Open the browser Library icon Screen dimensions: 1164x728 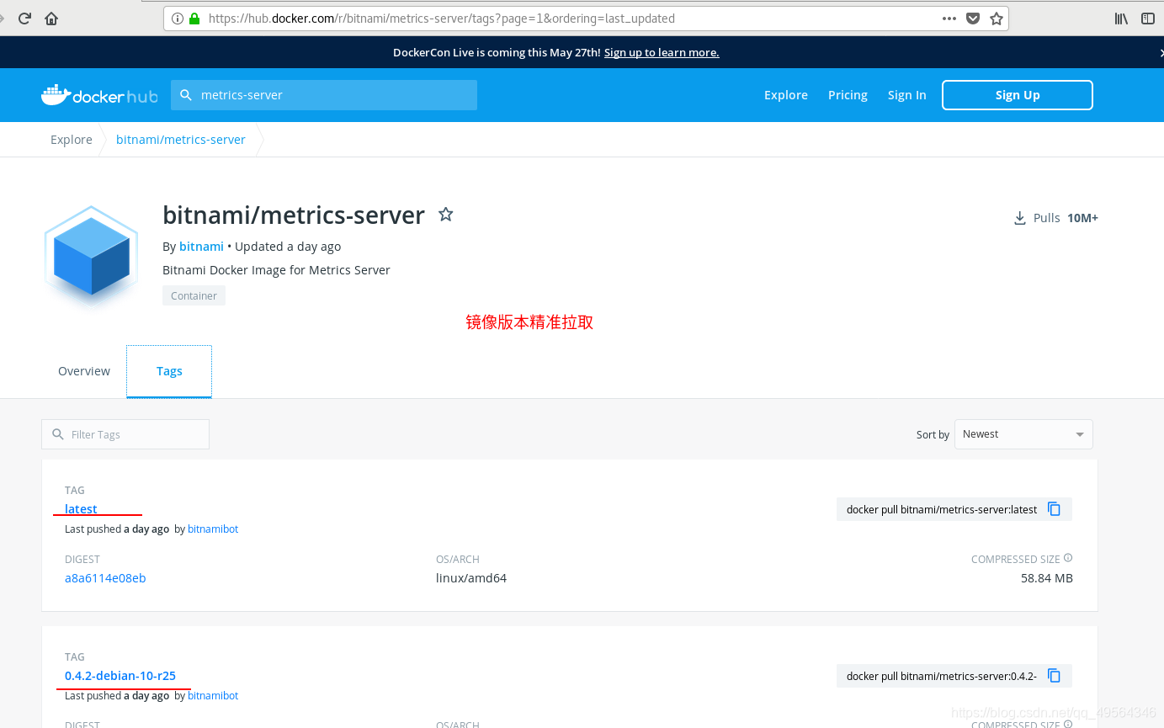coord(1121,19)
